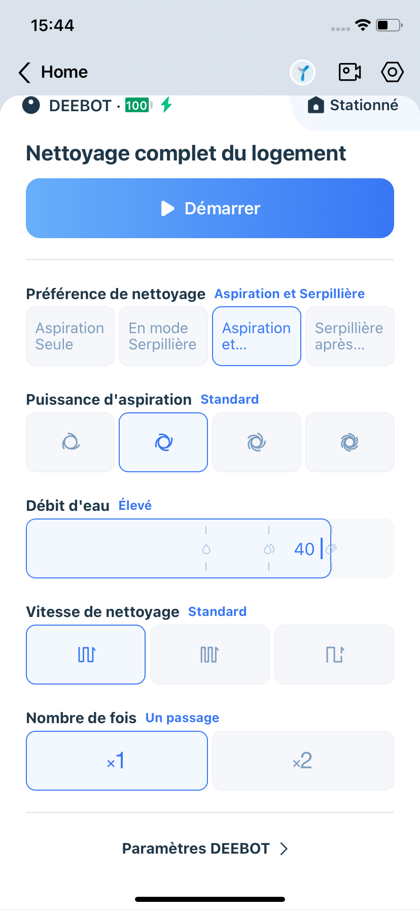420x910 pixels.
Task: Tap the Stationné status tab
Action: point(353,106)
